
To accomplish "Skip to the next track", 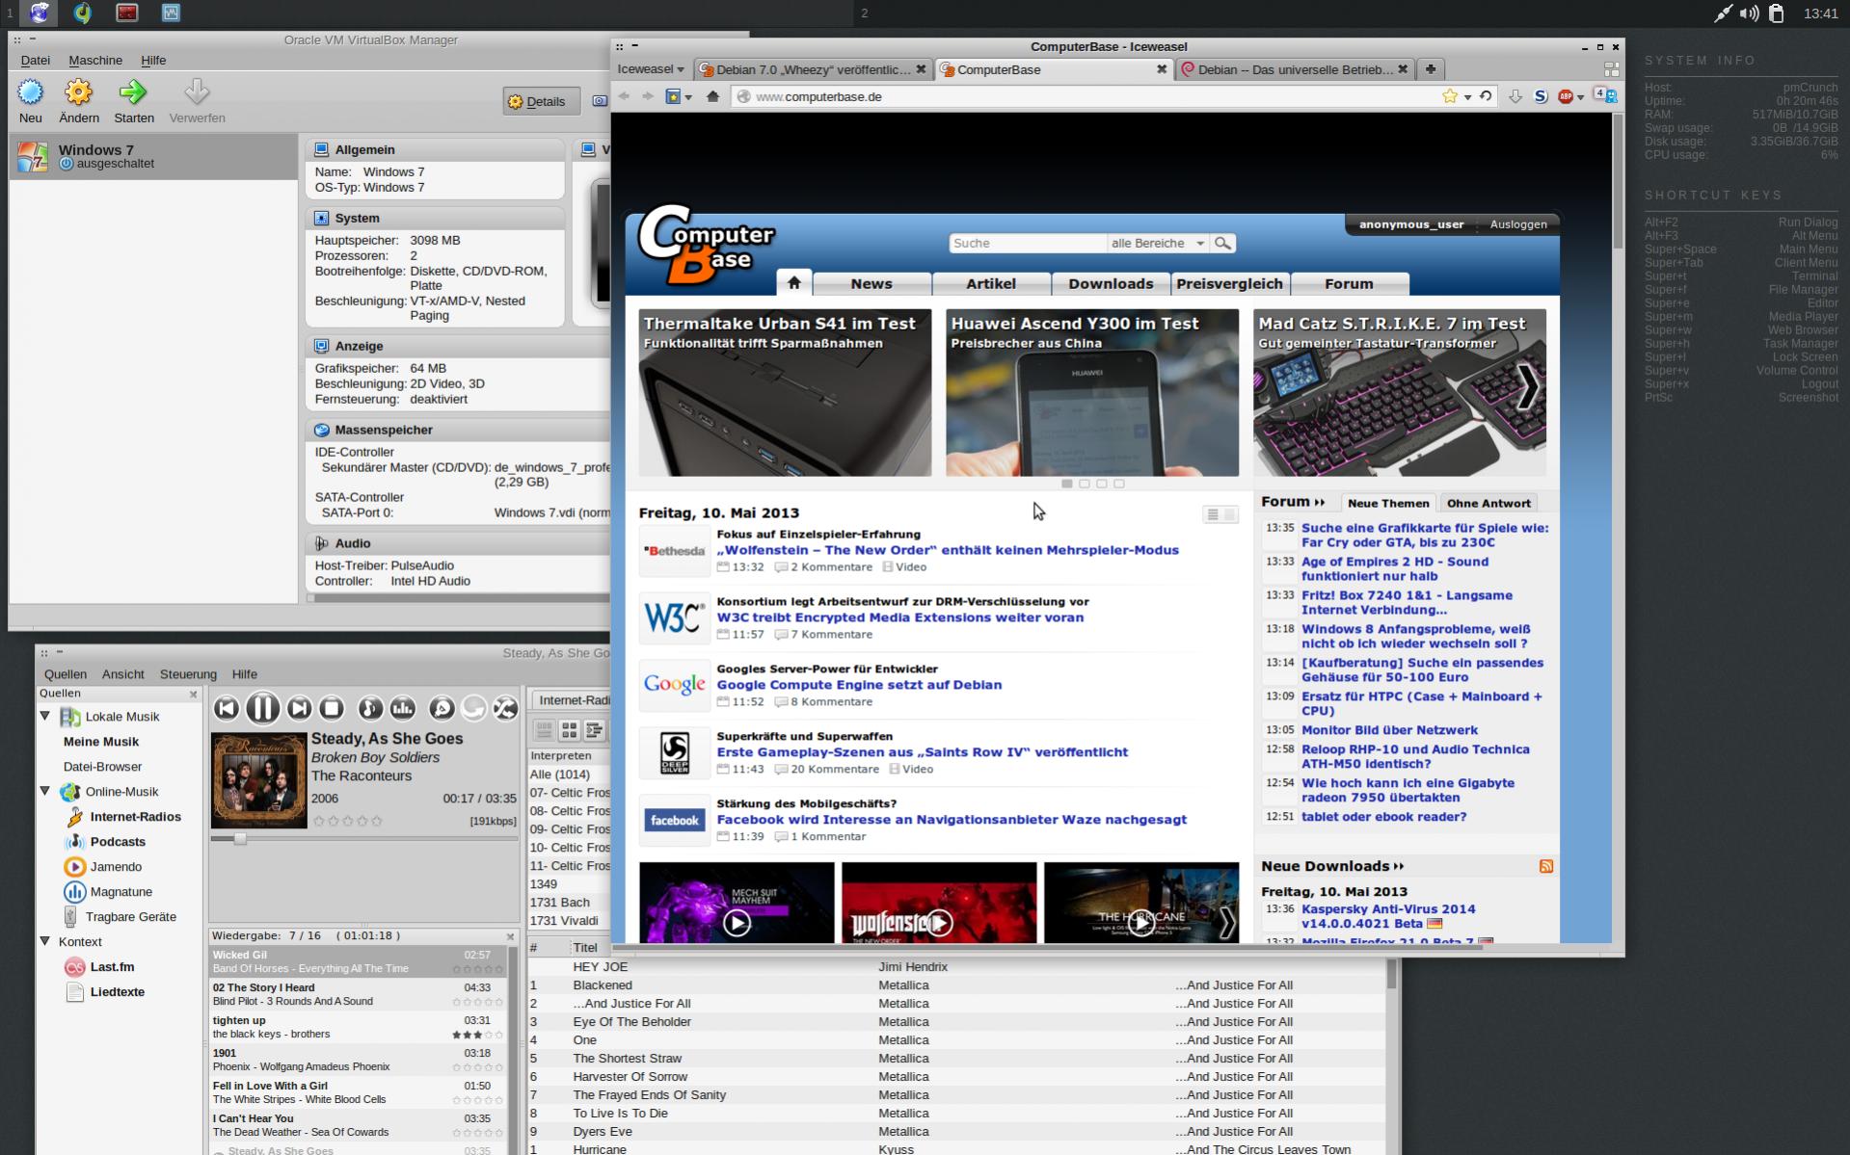I will 299,709.
